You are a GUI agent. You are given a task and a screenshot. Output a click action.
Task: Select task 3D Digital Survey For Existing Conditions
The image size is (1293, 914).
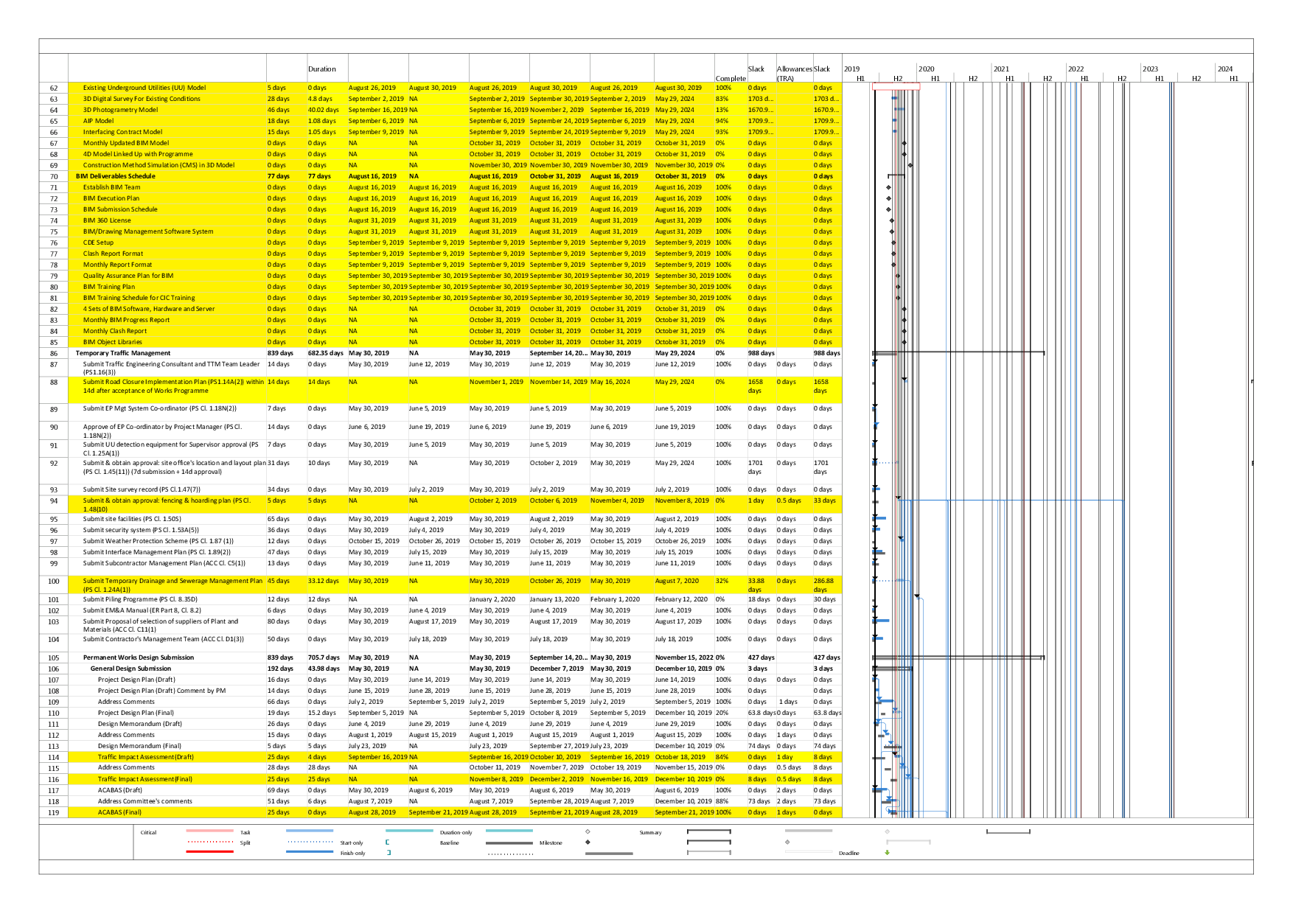[x=142, y=99]
